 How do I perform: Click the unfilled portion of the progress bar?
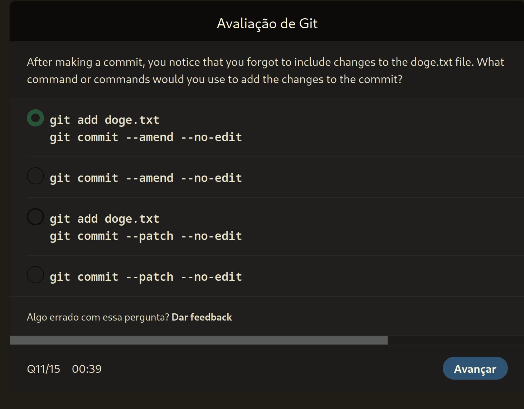coord(455,340)
